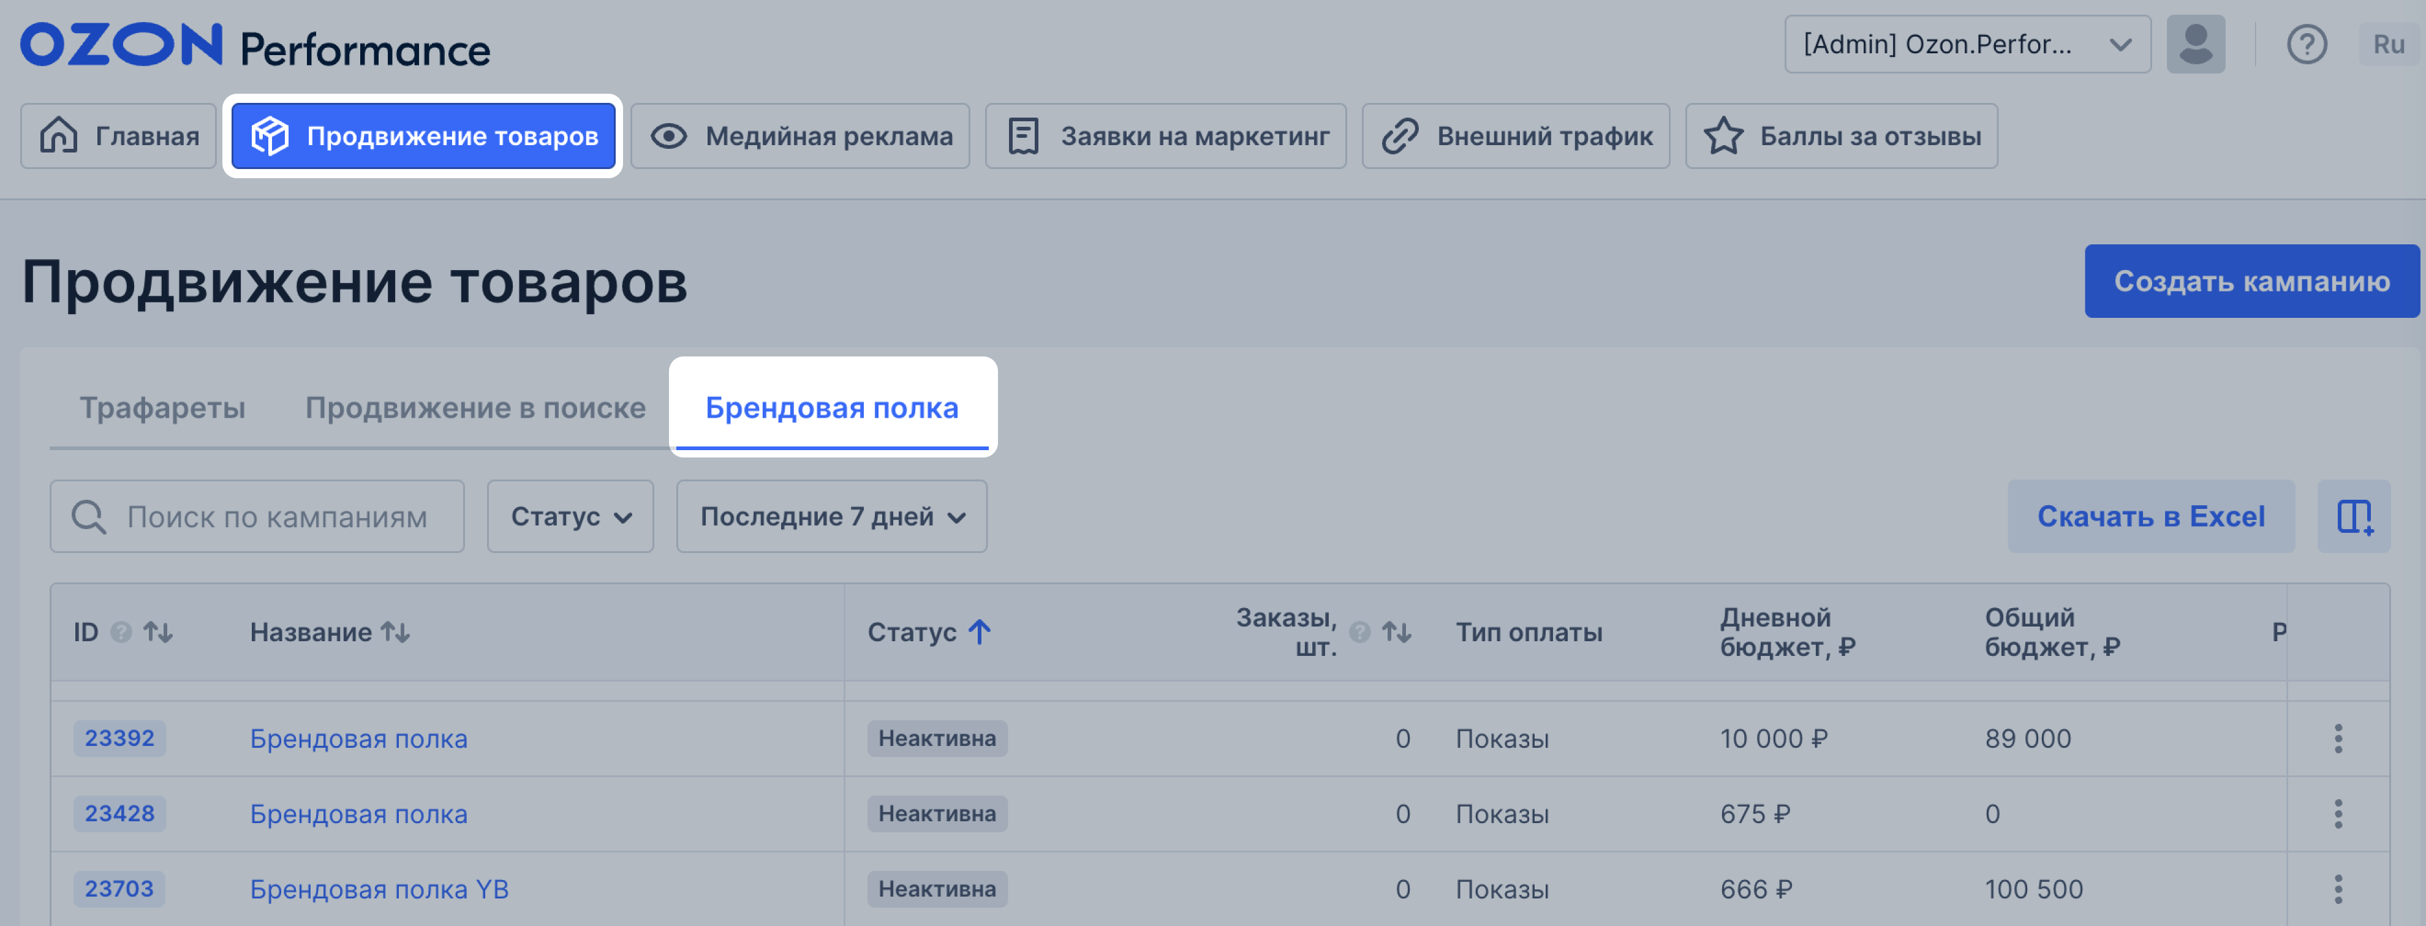2426x926 pixels.
Task: Click daily budget 10 000 ₽ cell
Action: 1774,739
